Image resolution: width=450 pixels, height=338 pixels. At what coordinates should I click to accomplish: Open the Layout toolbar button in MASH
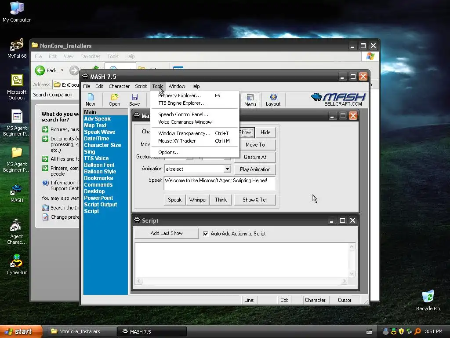click(273, 100)
